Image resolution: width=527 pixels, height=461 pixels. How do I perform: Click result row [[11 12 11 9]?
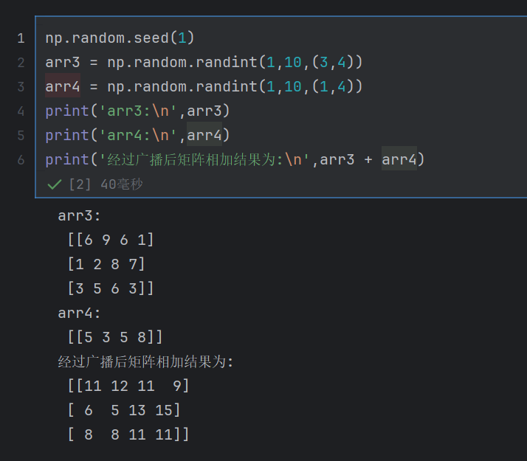point(128,386)
